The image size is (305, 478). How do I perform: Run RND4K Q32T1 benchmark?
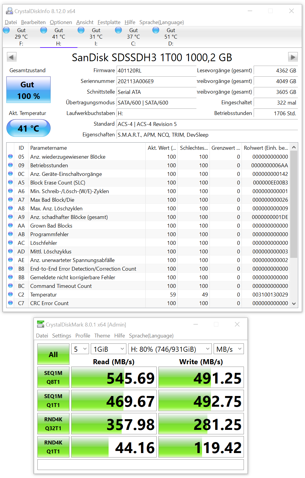(53, 424)
